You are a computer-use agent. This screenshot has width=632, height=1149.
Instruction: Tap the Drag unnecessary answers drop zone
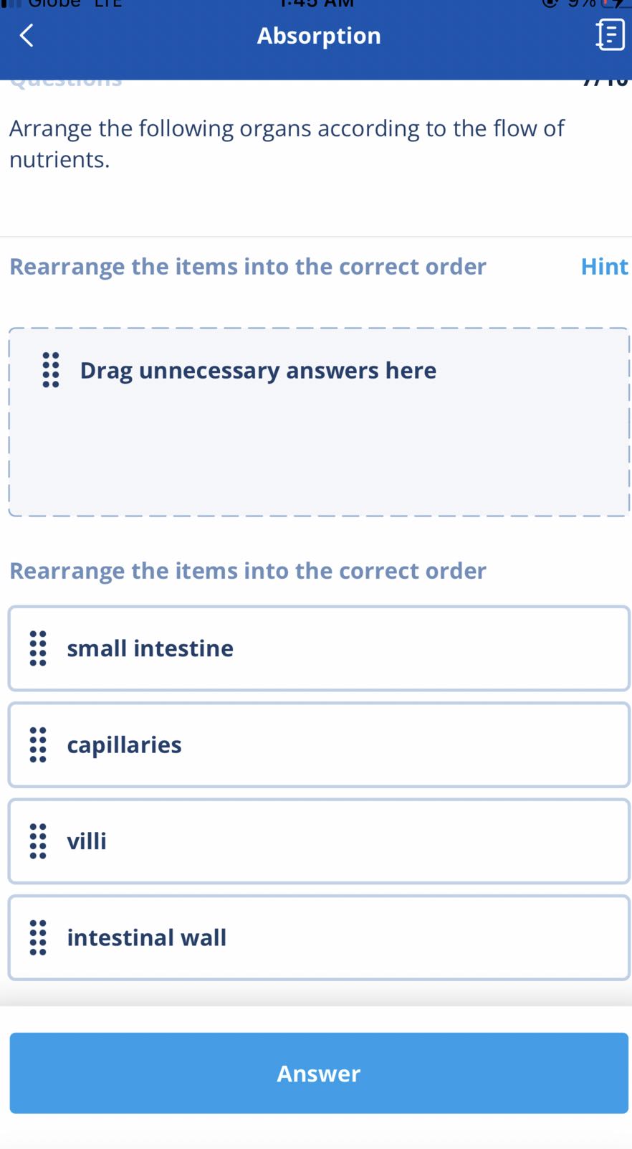click(319, 445)
